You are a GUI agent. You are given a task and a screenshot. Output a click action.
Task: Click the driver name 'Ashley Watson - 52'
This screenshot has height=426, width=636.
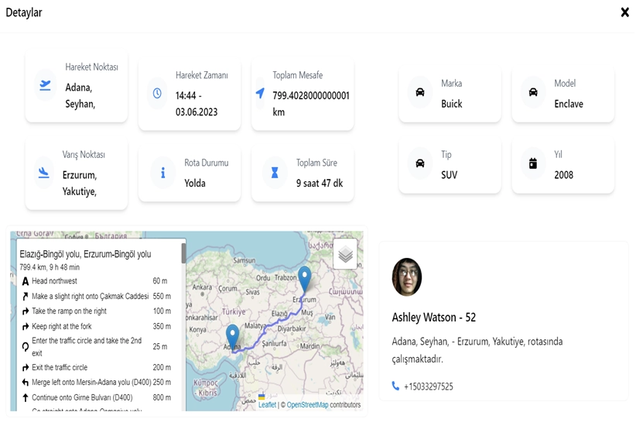point(433,317)
